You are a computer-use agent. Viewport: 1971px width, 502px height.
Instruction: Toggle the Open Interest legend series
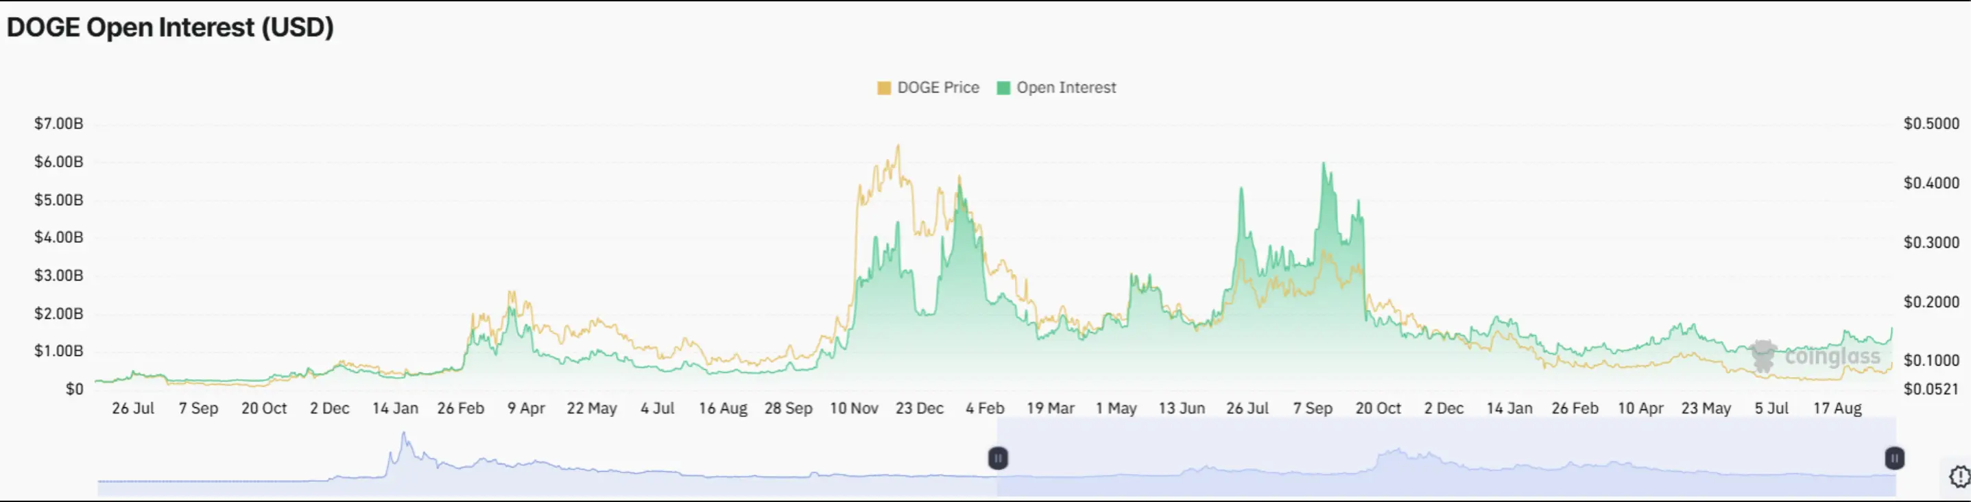pos(1057,87)
